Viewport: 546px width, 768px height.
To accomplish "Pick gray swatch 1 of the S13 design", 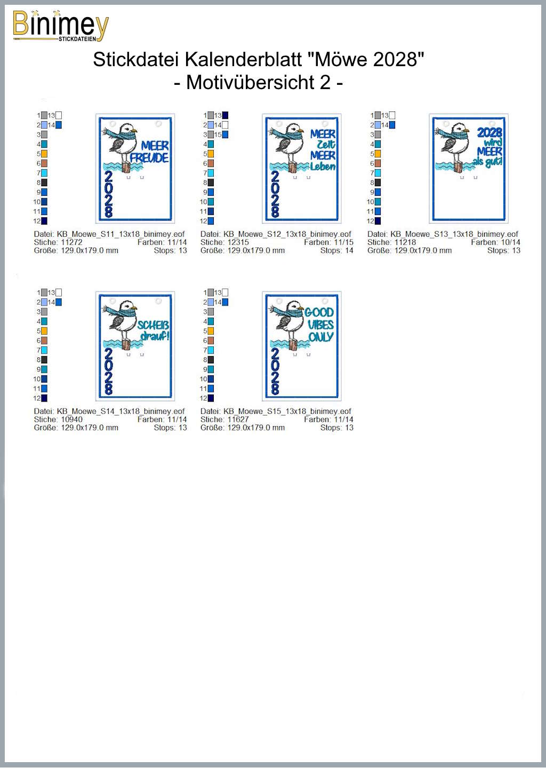I will coord(378,116).
